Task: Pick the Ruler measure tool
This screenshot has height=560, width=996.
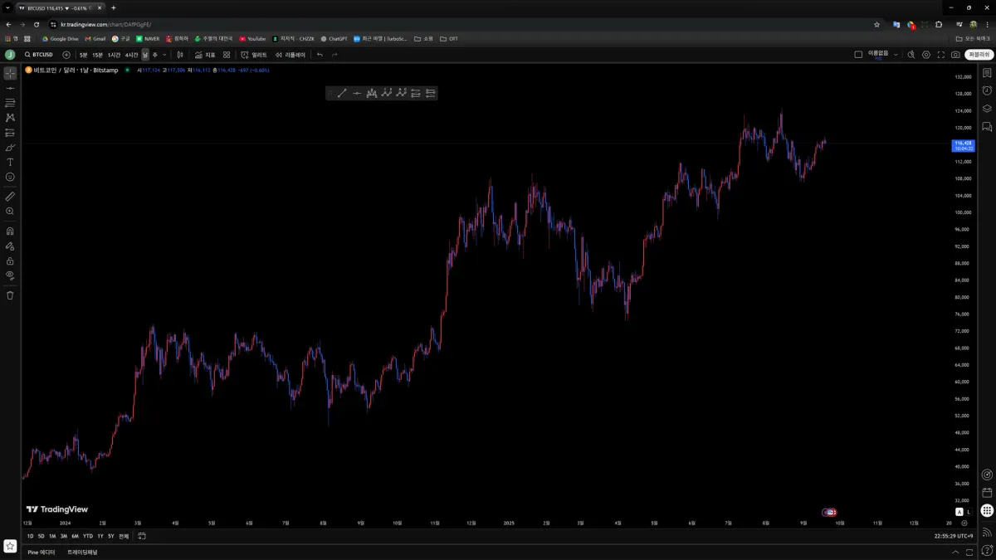Action: pos(10,197)
